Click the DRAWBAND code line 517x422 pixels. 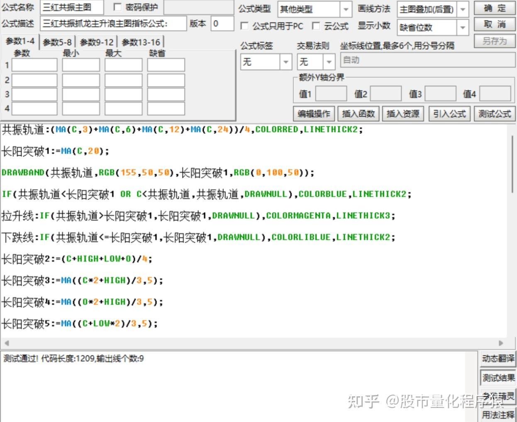[158, 173]
